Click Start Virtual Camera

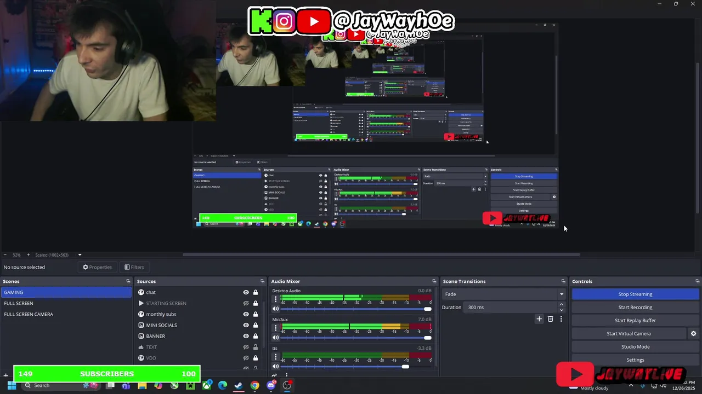[629, 333]
